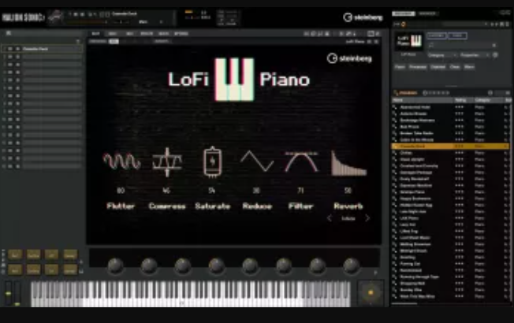Sort results by Rating column
Screen dimensions: 514x323
coord(464,100)
